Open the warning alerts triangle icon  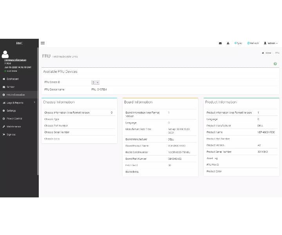point(228,43)
